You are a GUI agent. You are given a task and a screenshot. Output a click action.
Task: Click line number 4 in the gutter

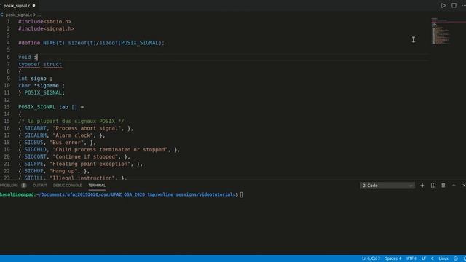coord(8,43)
